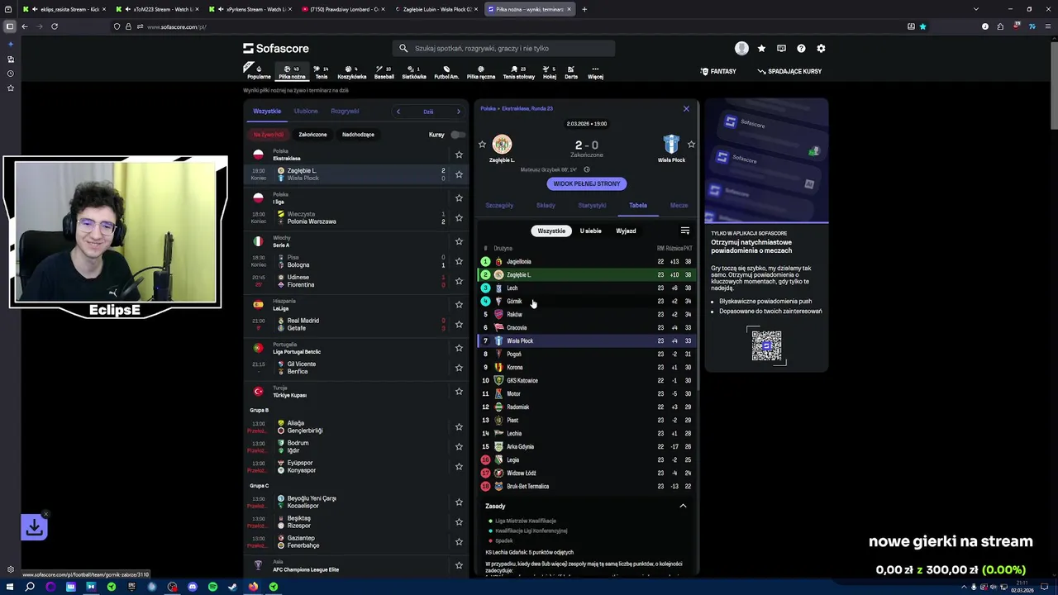The height and width of the screenshot is (595, 1058).
Task: Go to next day arrow
Action: [459, 112]
